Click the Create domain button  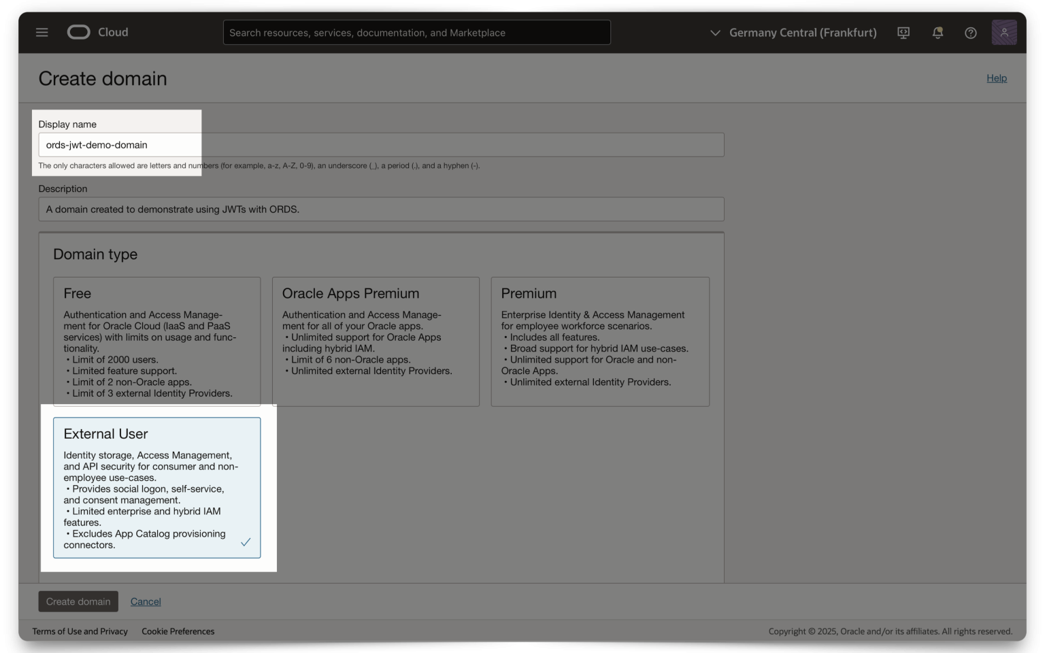(x=78, y=601)
